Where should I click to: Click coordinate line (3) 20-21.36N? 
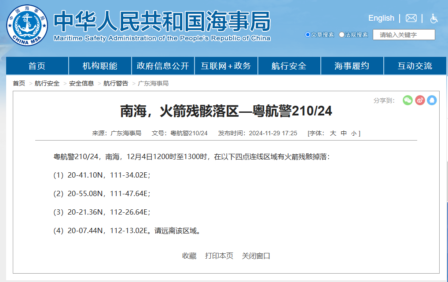click(102, 212)
